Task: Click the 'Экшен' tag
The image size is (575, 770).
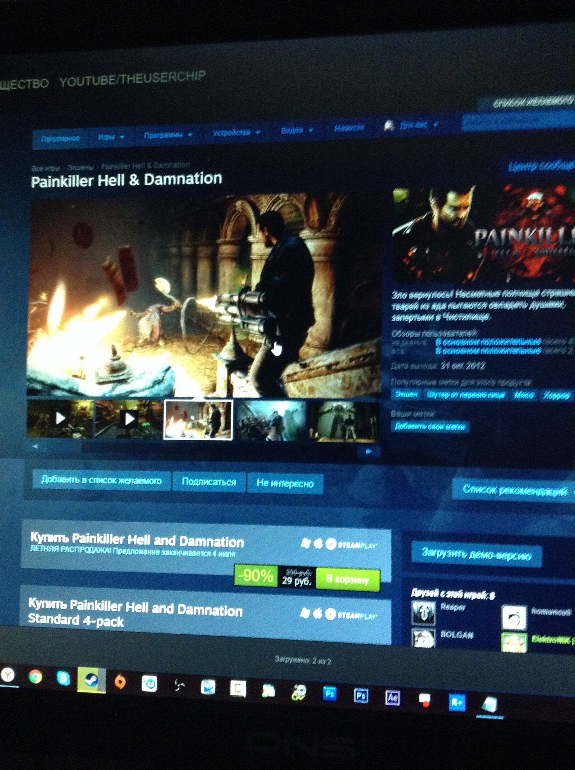Action: click(x=406, y=394)
